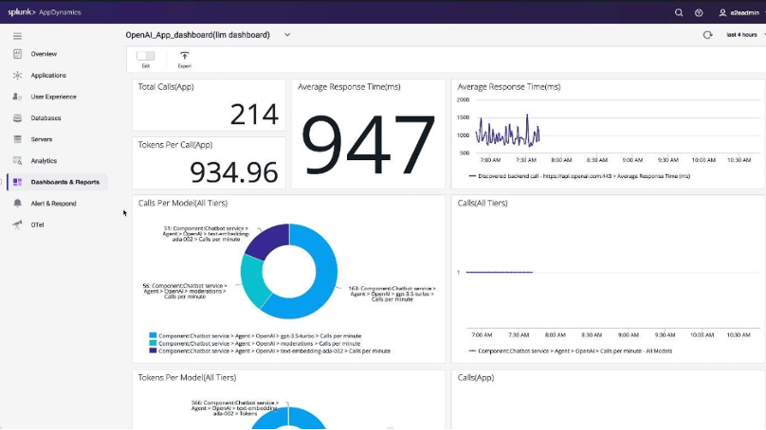Click the Calls Per Model(All Tiers) title
This screenshot has width=766, height=430.
pyautogui.click(x=183, y=203)
